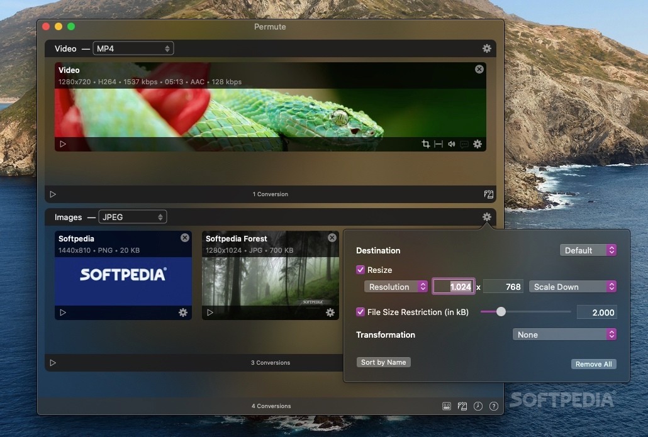This screenshot has height=437, width=648.
Task: Play the Video item preview
Action: coord(63,144)
